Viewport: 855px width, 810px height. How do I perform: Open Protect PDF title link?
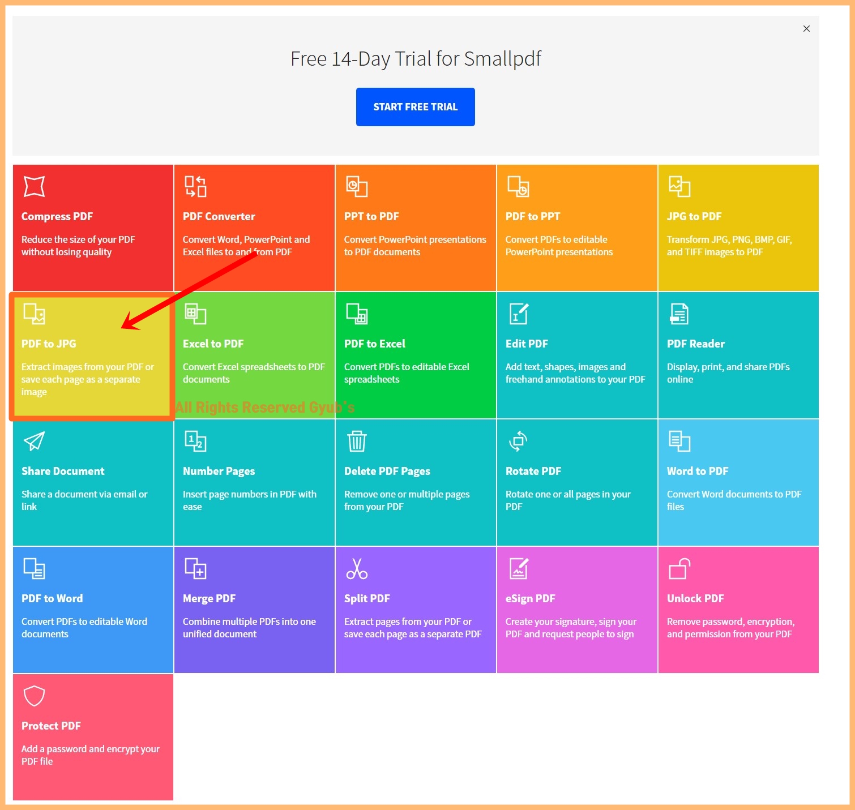click(x=51, y=726)
